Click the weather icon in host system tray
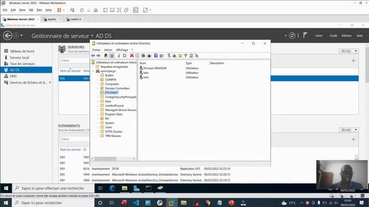 284,203
